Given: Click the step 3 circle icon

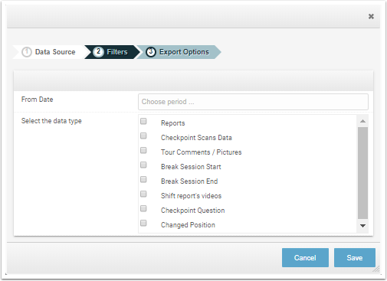Looking at the screenshot, I should [151, 52].
